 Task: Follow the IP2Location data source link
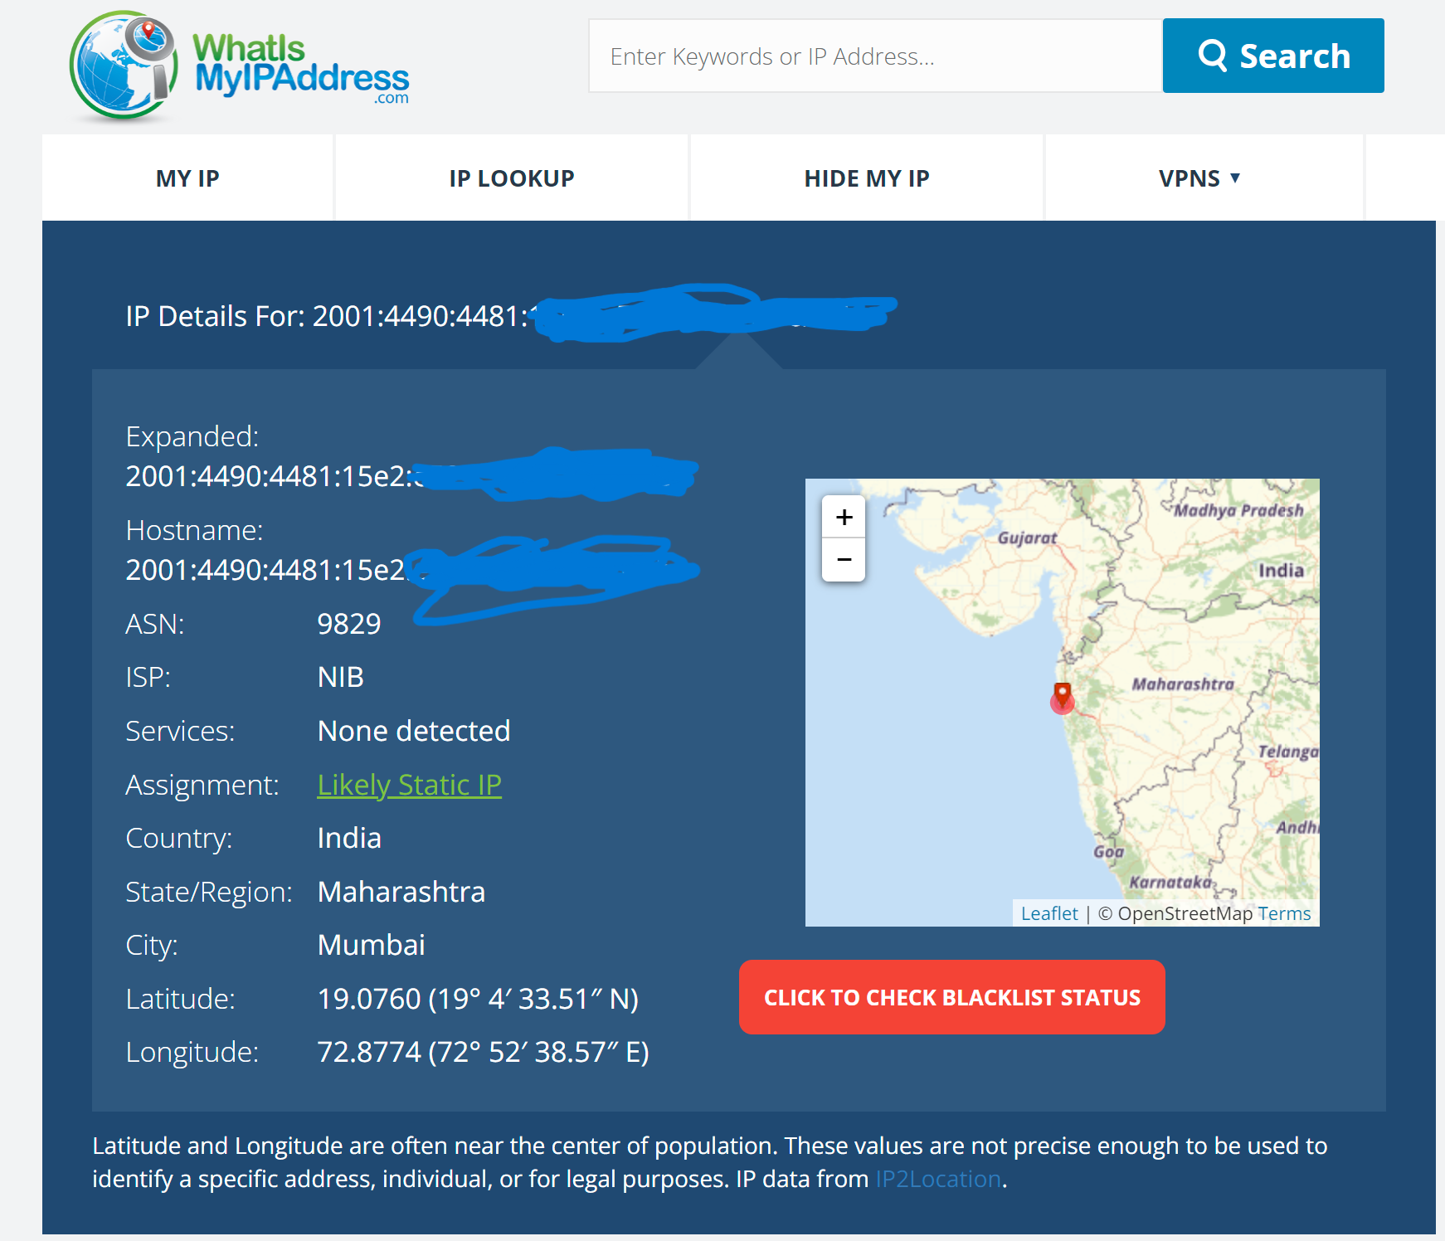pos(937,1179)
